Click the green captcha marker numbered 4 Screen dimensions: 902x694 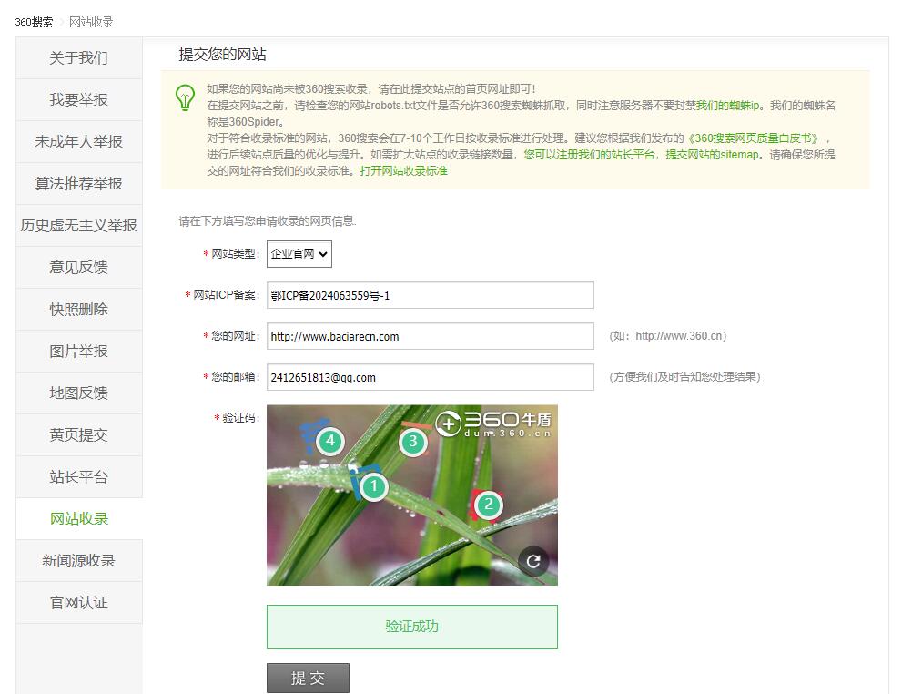coord(329,442)
